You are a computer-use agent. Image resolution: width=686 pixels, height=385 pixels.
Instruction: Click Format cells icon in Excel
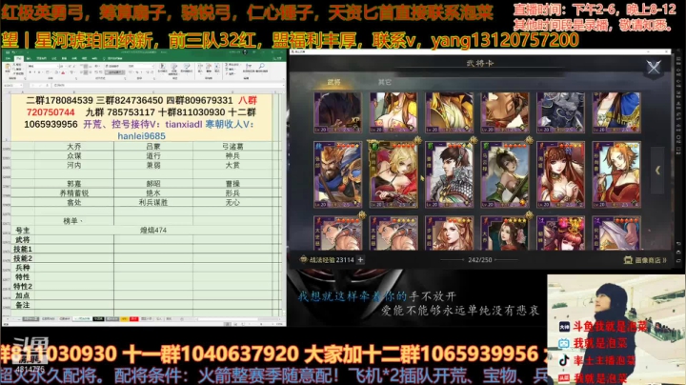(217, 68)
